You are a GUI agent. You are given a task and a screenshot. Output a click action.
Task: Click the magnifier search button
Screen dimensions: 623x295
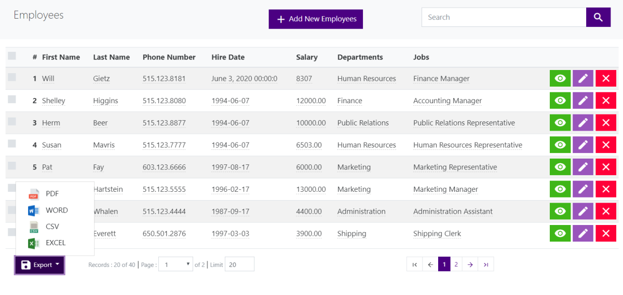coord(598,17)
